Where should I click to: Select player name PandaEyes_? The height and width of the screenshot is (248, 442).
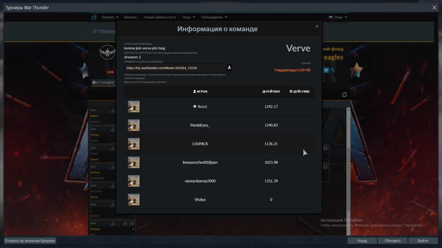200,125
